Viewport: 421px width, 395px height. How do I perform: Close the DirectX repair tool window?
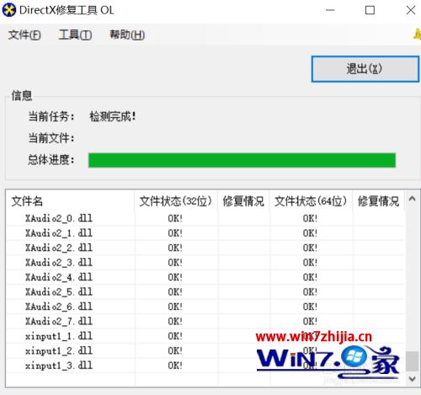[411, 10]
